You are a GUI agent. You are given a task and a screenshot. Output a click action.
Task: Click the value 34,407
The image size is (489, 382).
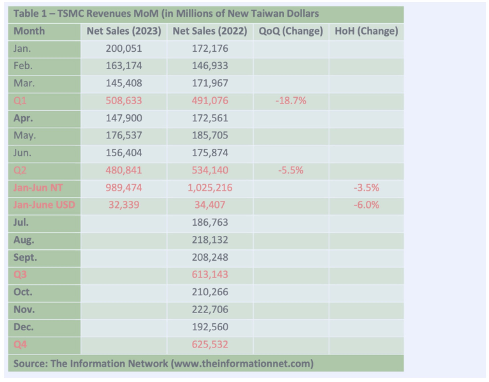pos(210,205)
